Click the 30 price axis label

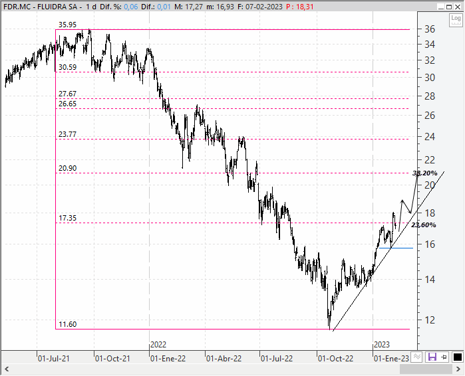[430, 78]
